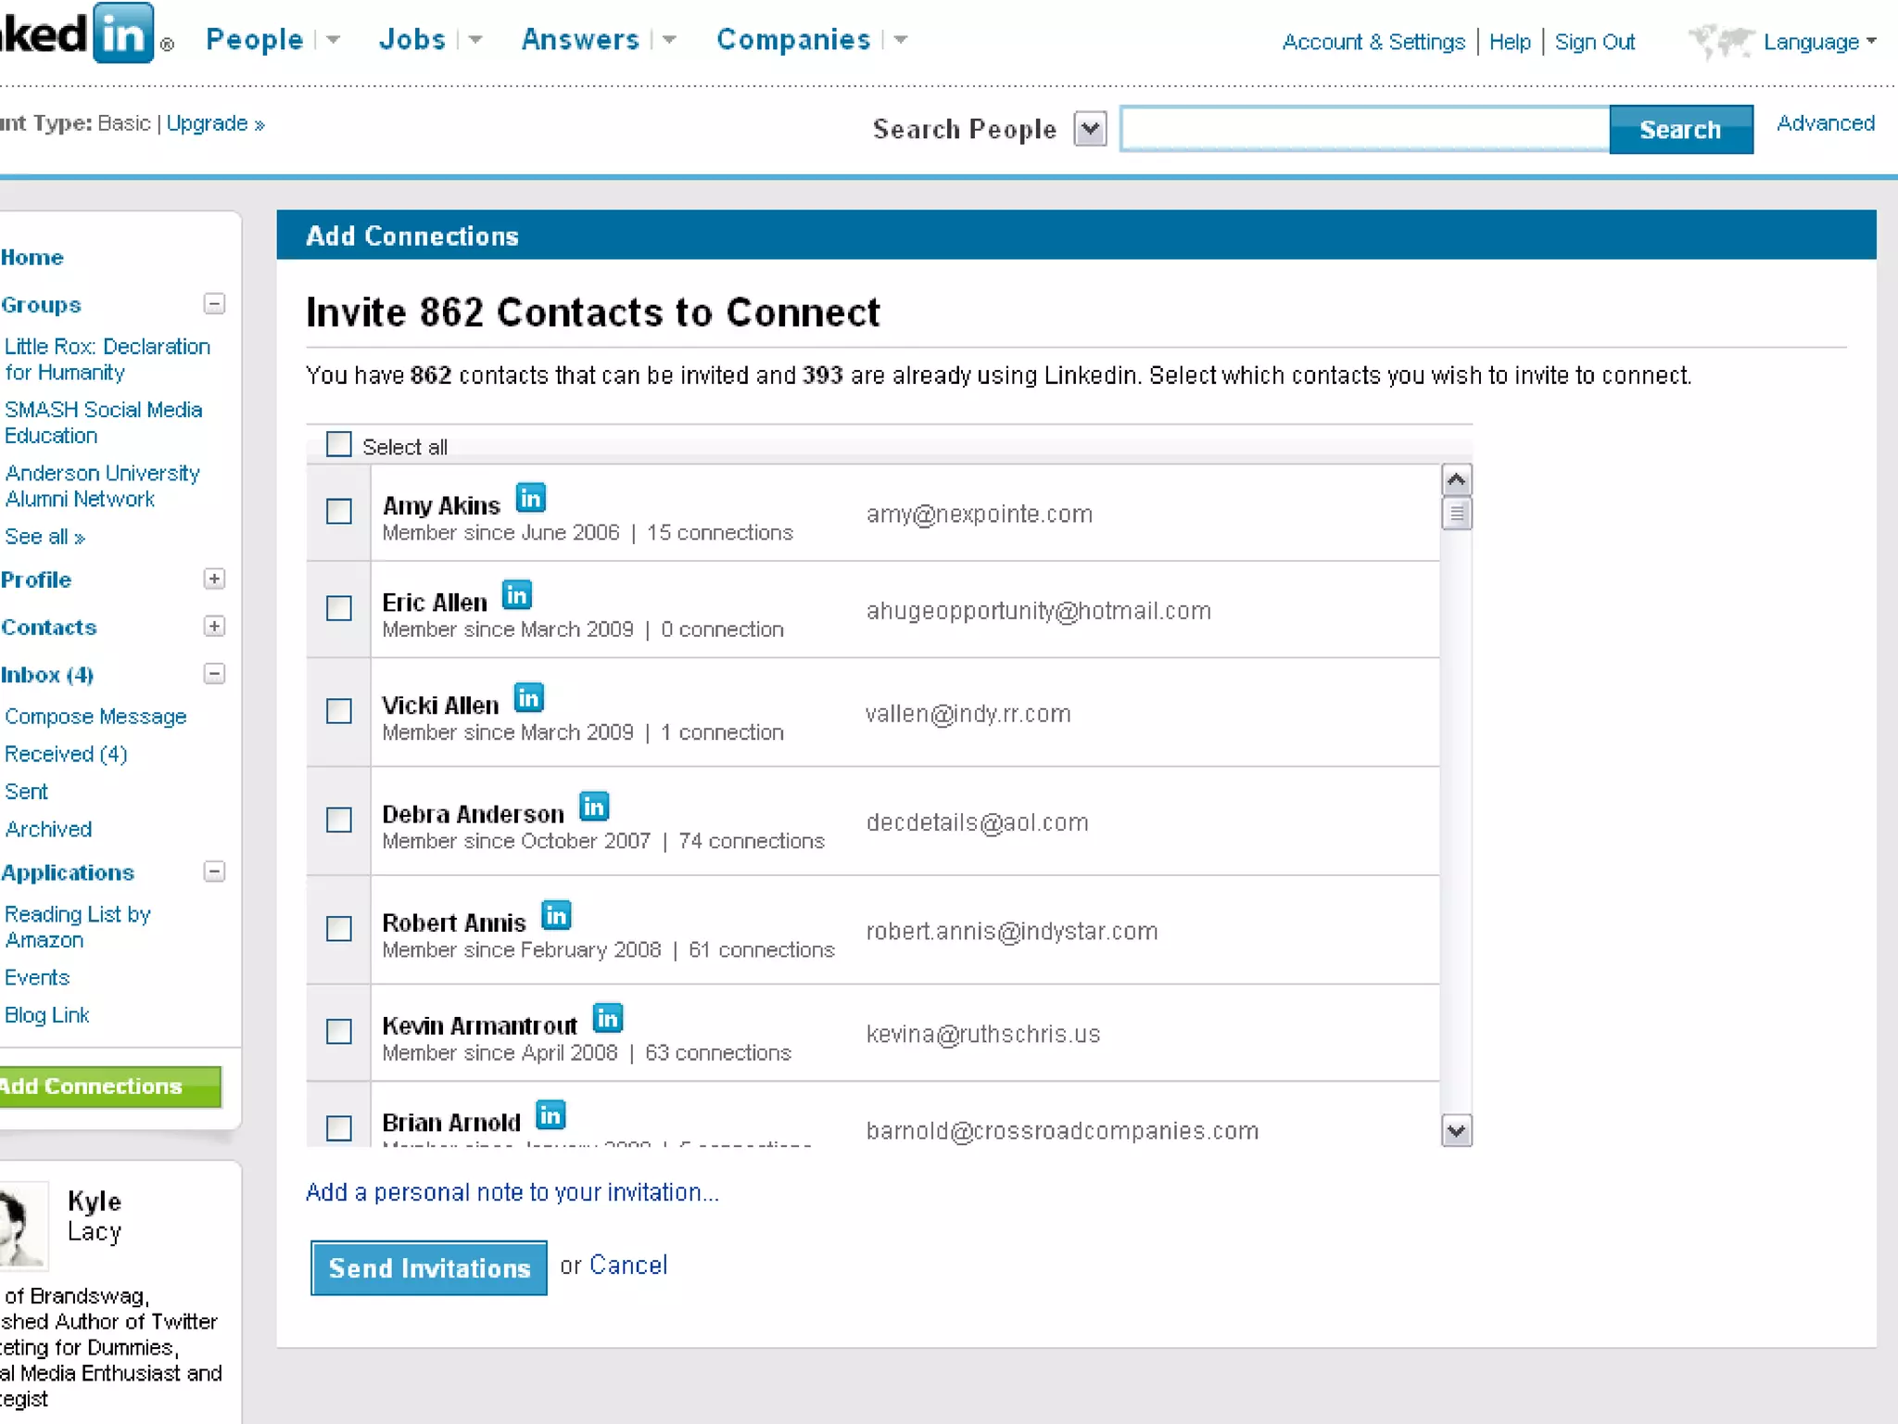This screenshot has height=1424, width=1898.
Task: Click LinkedIn badge icon next to Amy Akins
Action: tap(530, 499)
